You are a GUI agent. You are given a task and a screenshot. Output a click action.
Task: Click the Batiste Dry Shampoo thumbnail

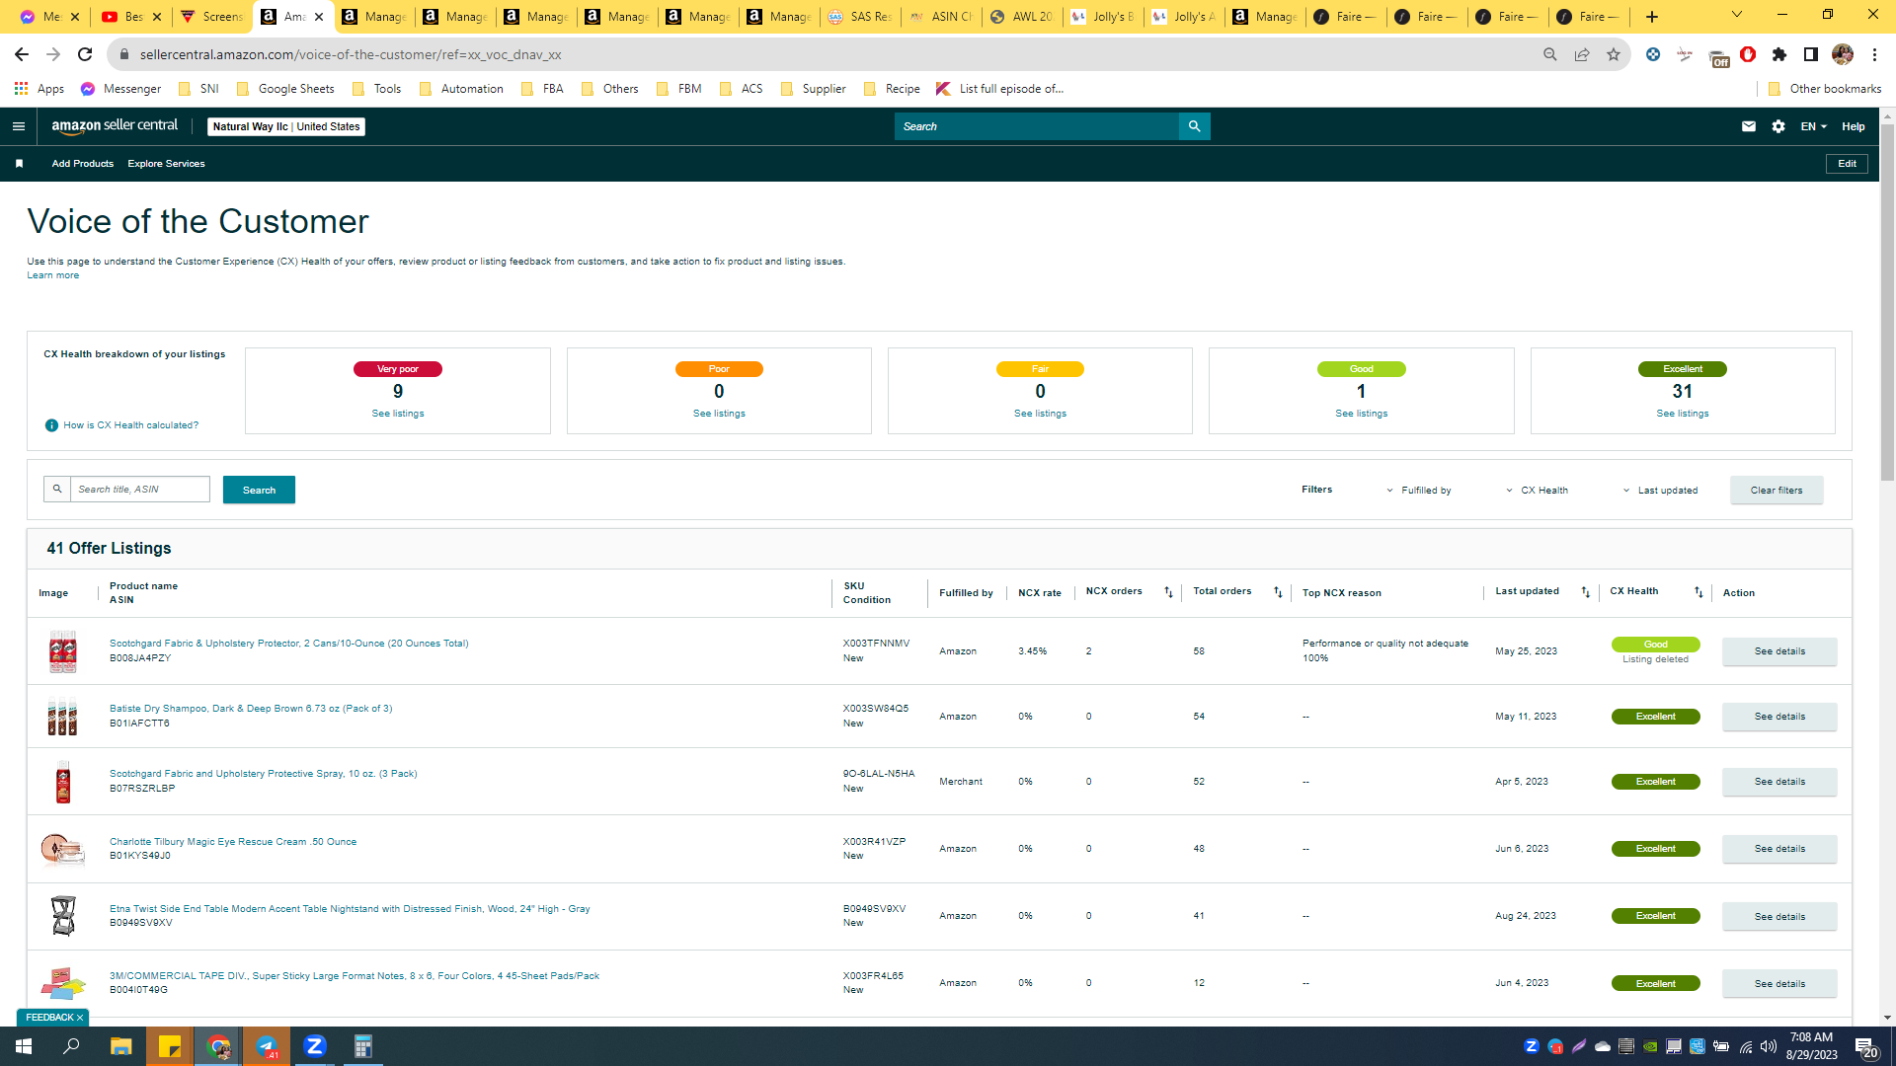pos(63,717)
